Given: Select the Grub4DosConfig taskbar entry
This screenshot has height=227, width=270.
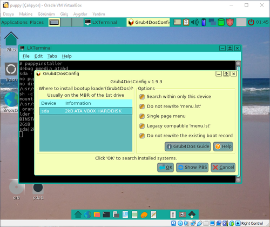Looking at the screenshot, I should tap(148, 22).
